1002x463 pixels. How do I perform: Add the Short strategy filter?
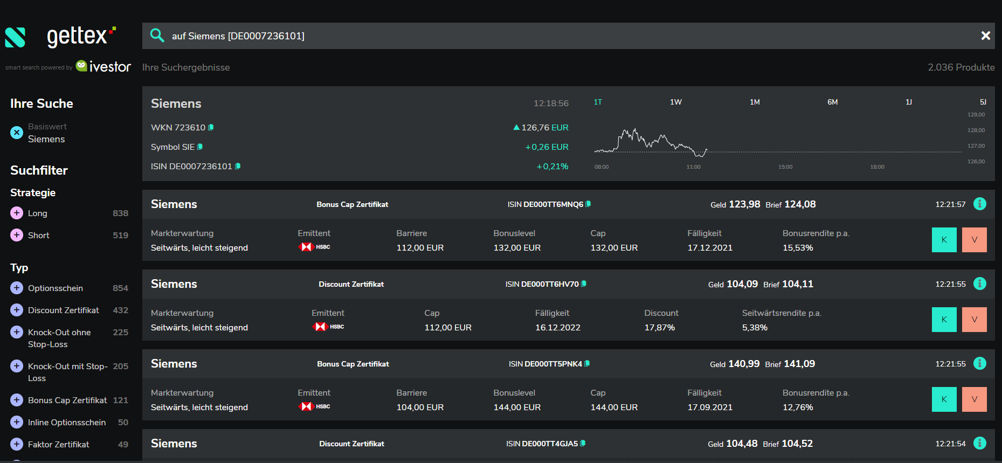pos(17,235)
